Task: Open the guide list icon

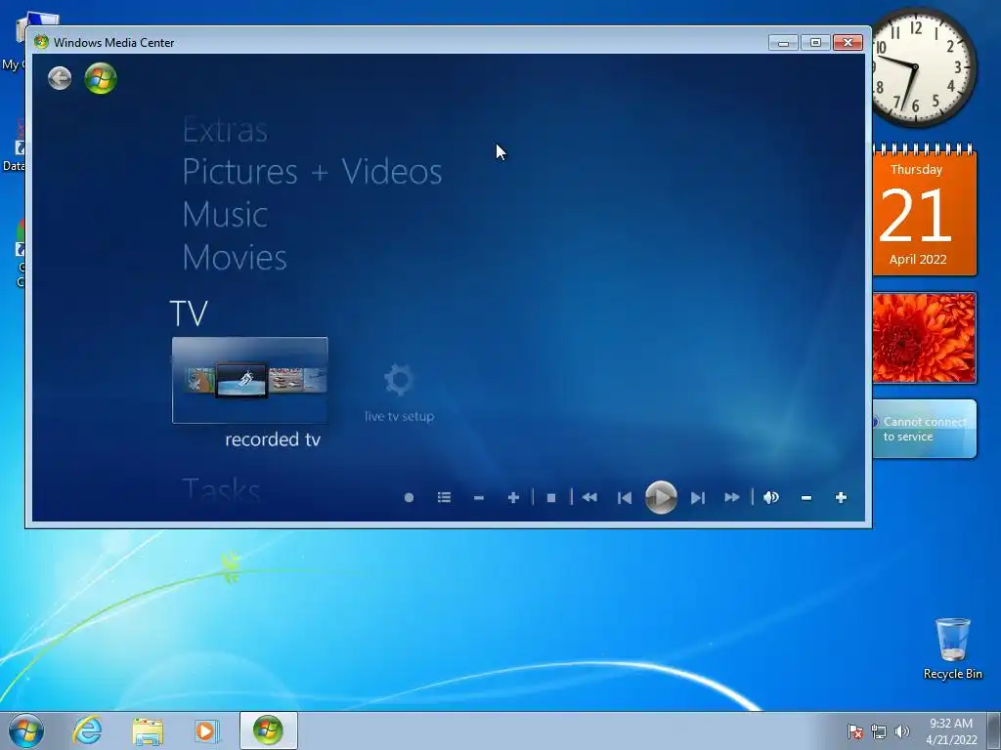Action: (x=445, y=497)
